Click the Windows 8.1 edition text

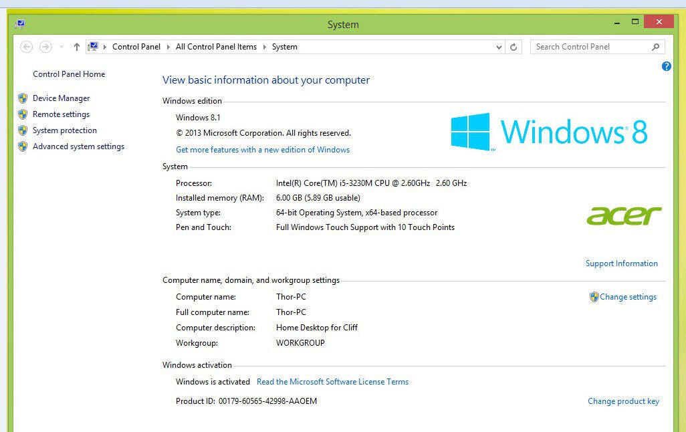pos(198,117)
